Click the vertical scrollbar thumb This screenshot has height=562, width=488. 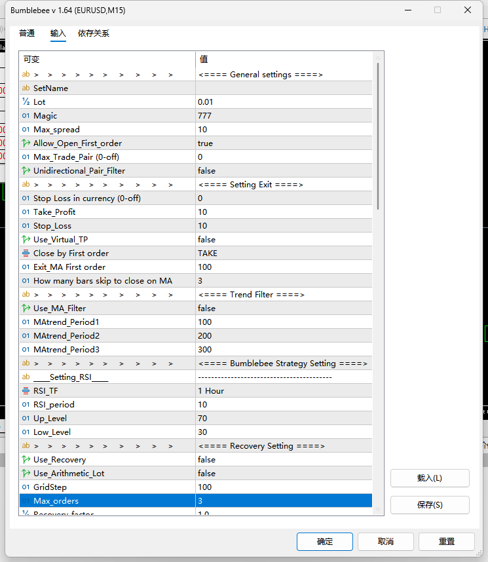(378, 136)
